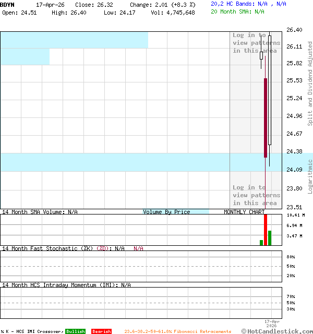
Task: Click the BDYN ticker symbol
Action: pyautogui.click(x=8, y=4)
